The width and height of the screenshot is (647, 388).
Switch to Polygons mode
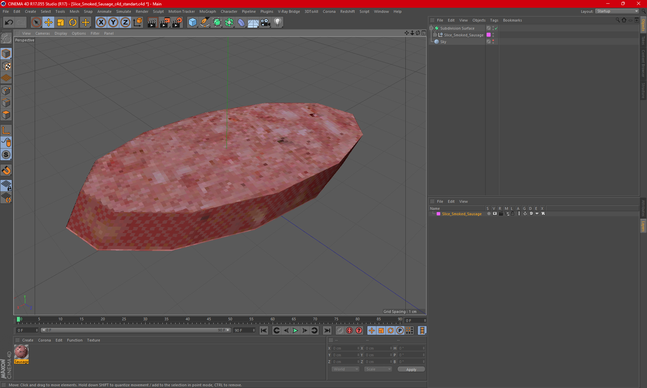(6, 115)
